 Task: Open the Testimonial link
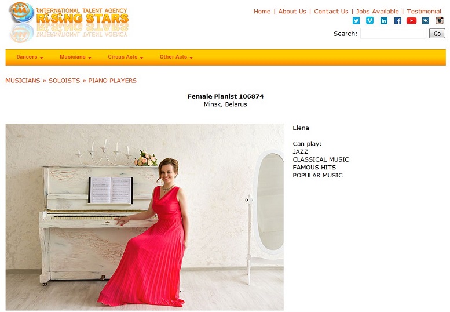pyautogui.click(x=424, y=12)
